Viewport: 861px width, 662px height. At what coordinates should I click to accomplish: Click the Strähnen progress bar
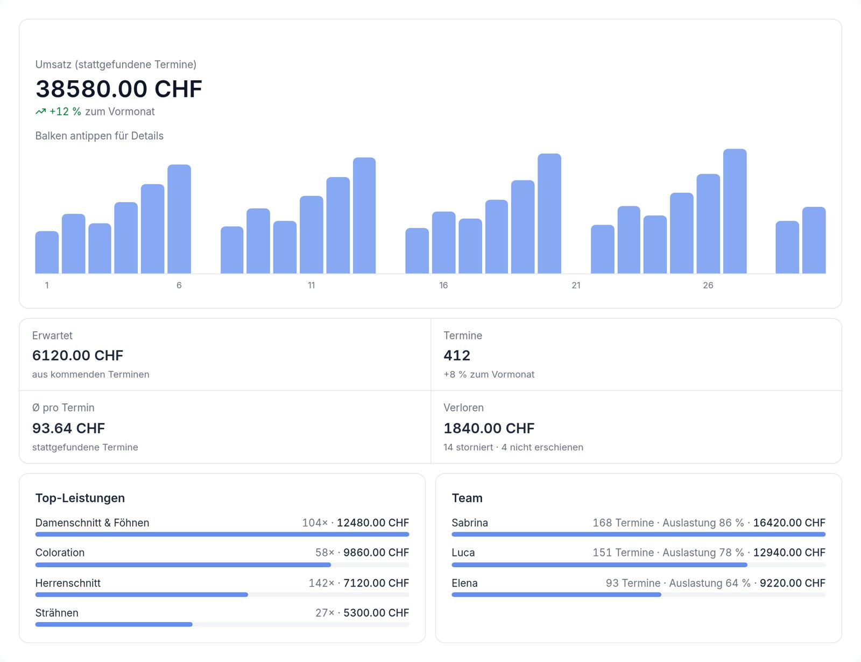coord(222,624)
